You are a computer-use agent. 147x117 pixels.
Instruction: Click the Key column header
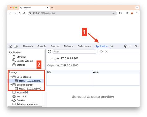69,72
